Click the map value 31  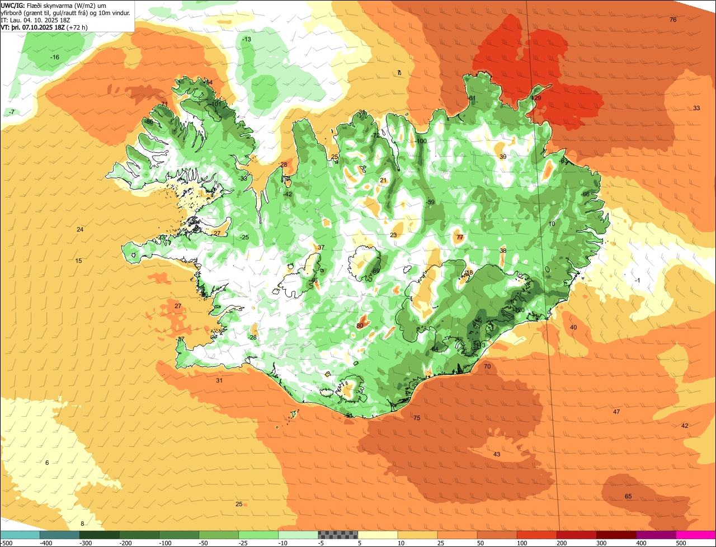[x=219, y=381]
